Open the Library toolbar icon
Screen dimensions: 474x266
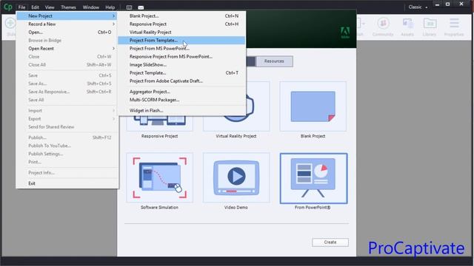(x=430, y=27)
